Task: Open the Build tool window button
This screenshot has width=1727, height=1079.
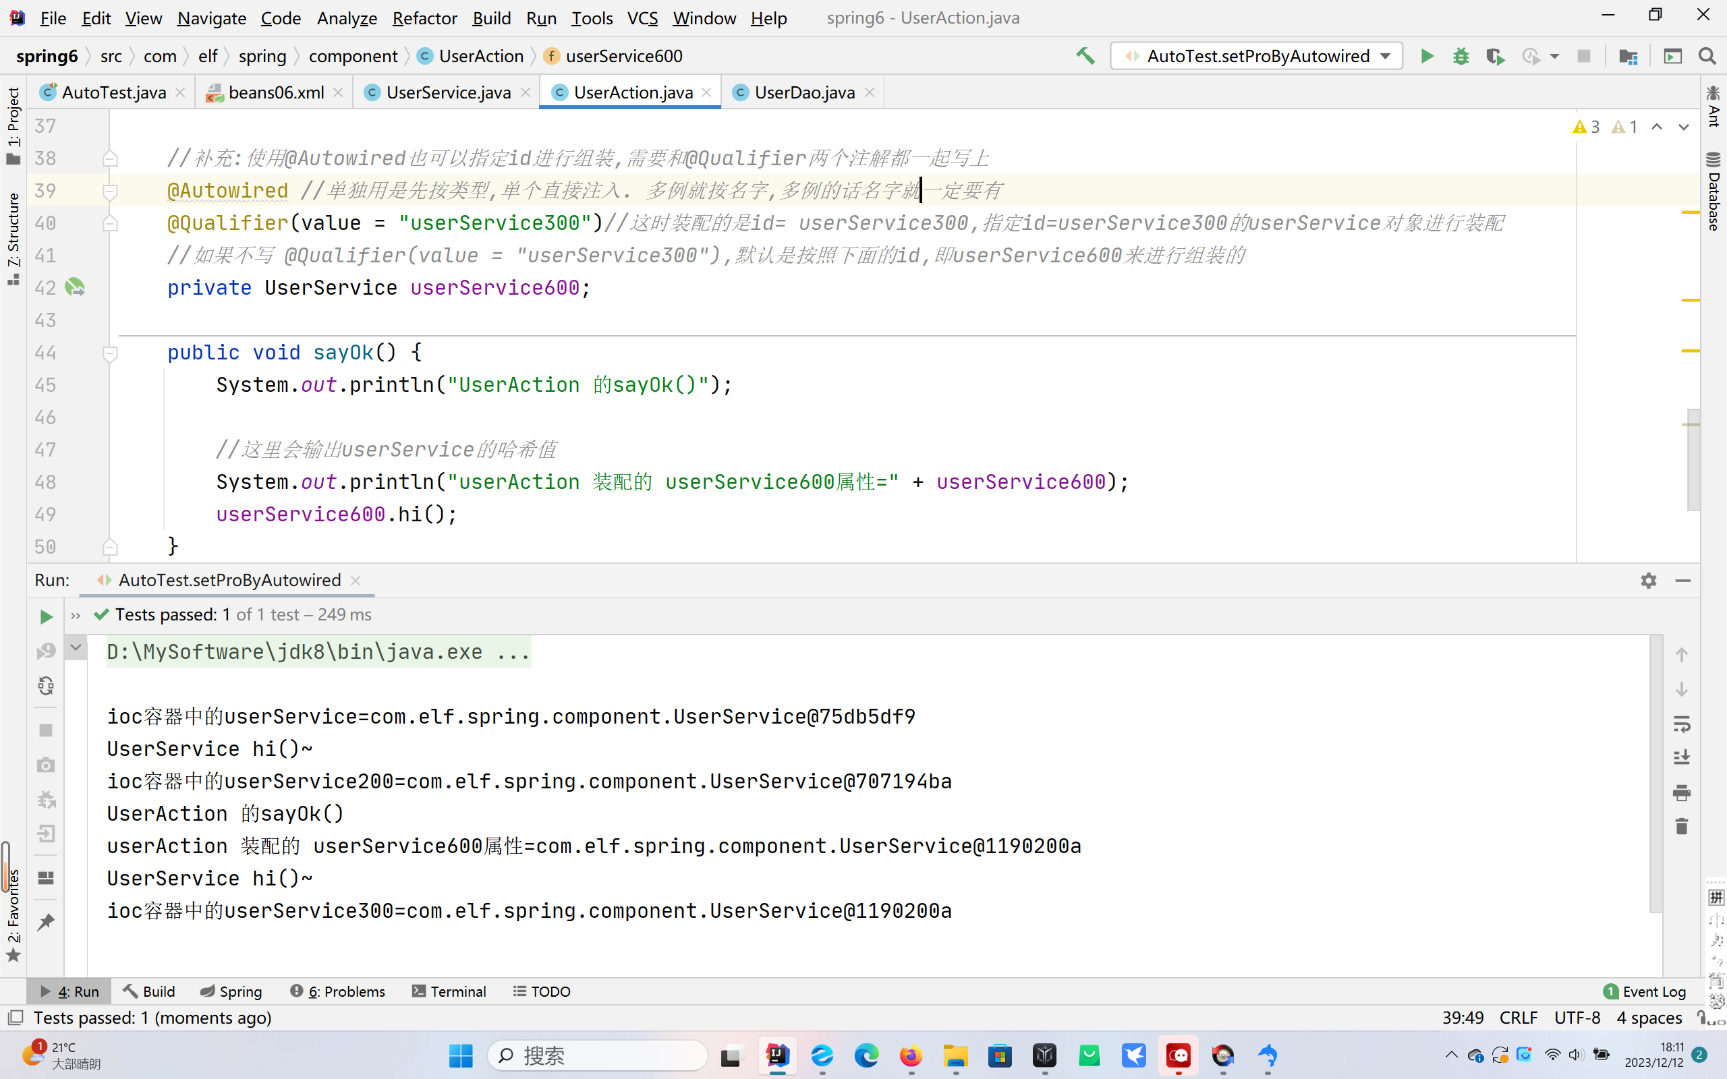Action: [x=148, y=991]
